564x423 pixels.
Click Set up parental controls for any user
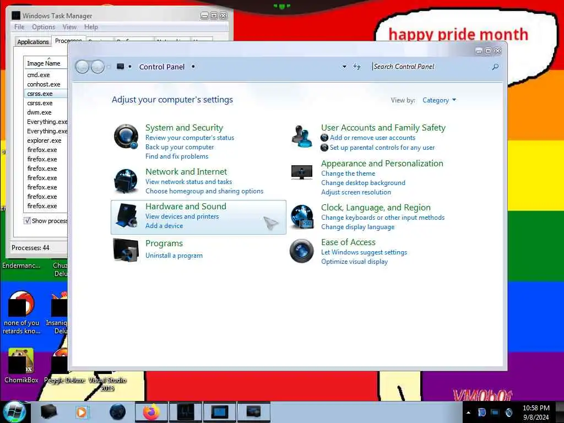click(x=382, y=148)
